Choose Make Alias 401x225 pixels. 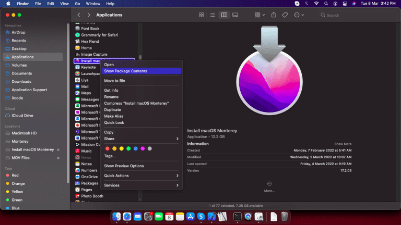click(x=141, y=116)
